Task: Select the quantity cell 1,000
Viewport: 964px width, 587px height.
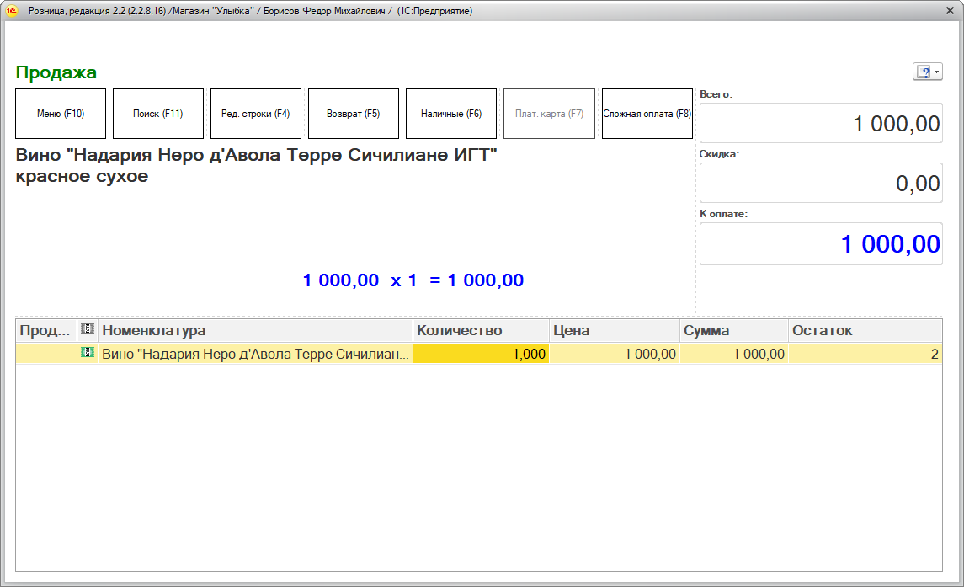Action: (x=481, y=354)
